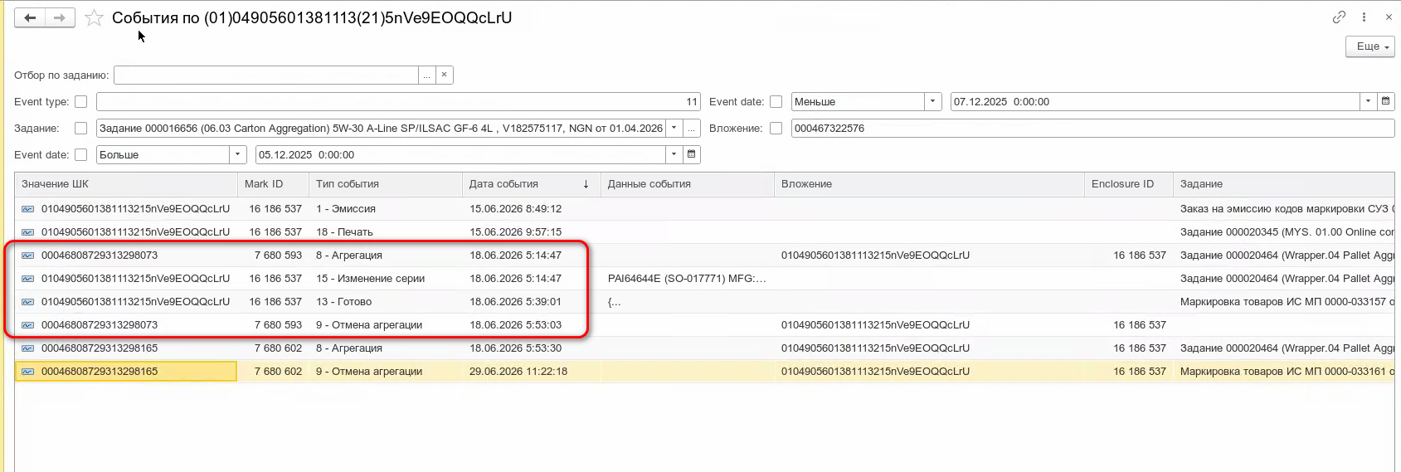
Task: Select Mark ID 16 186 537 in the Печать row
Action: pos(273,232)
